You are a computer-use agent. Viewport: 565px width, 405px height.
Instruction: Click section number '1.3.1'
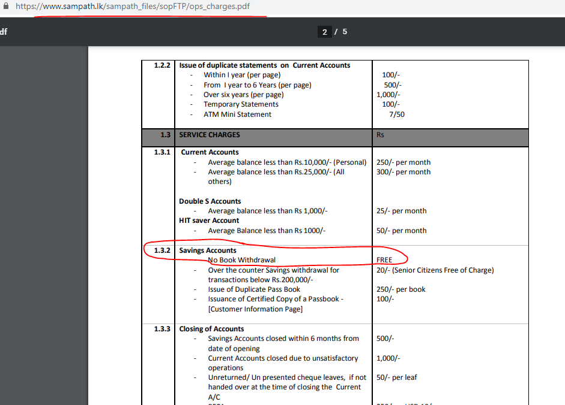[162, 152]
